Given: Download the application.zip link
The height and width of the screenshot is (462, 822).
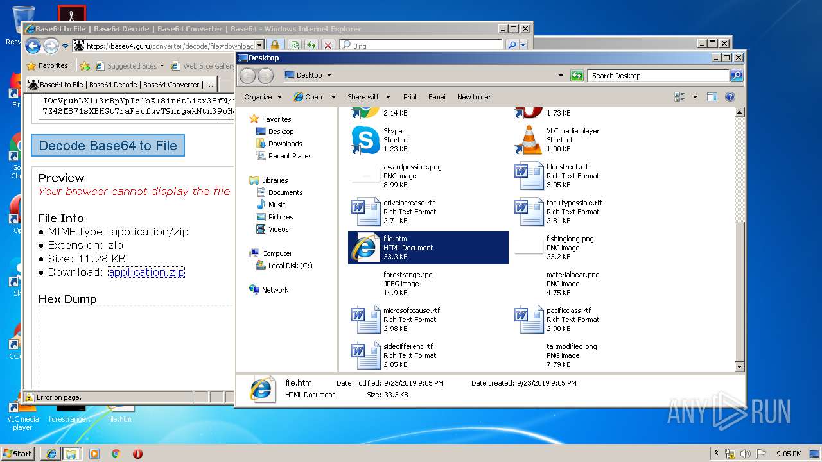Looking at the screenshot, I should pos(146,272).
